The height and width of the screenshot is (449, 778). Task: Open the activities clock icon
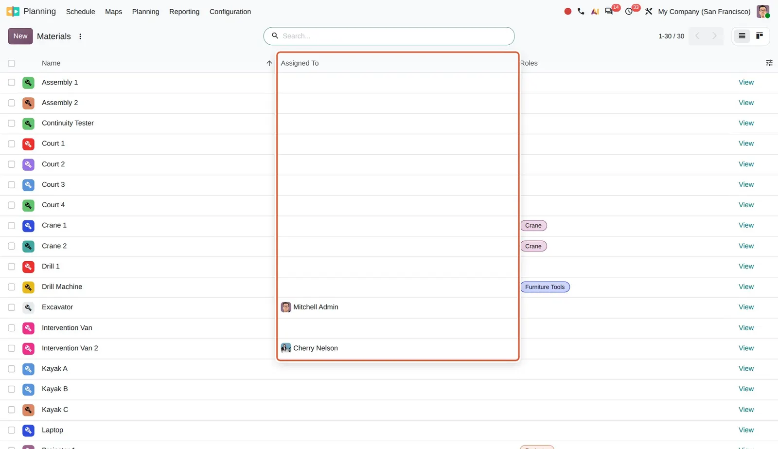(629, 11)
